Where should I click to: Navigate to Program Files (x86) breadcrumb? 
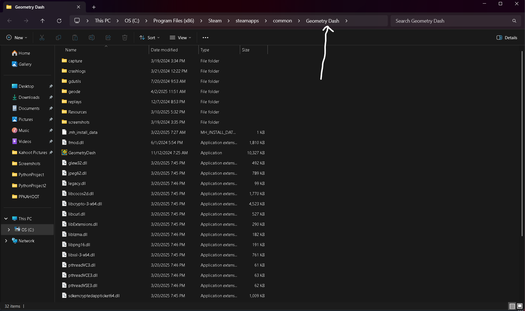coord(174,21)
